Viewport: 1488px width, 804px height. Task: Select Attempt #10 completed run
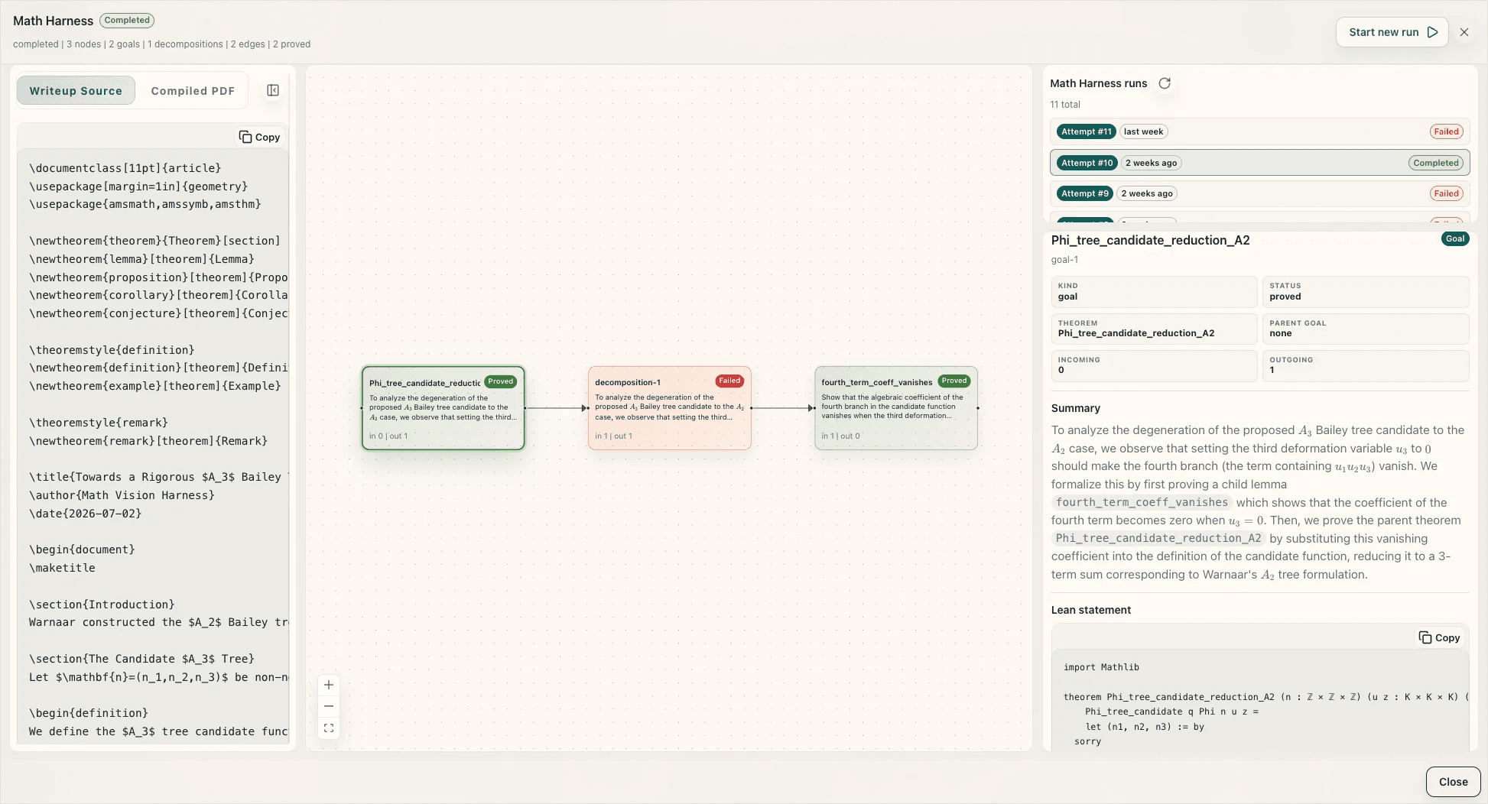coord(1259,163)
